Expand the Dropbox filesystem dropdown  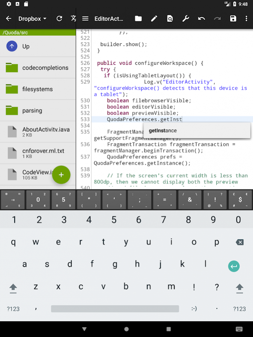pos(33,18)
